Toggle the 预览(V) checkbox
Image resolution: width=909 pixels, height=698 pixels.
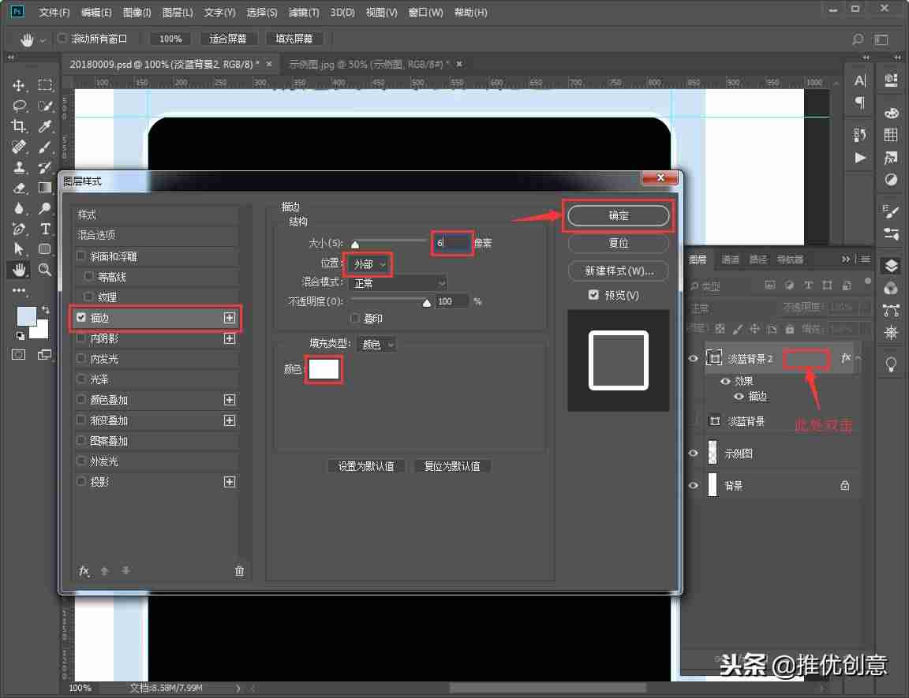coord(593,295)
